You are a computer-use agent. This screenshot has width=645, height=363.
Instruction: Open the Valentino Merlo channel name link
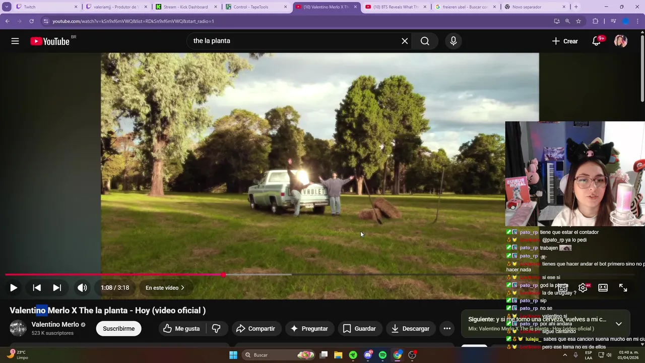(x=55, y=325)
